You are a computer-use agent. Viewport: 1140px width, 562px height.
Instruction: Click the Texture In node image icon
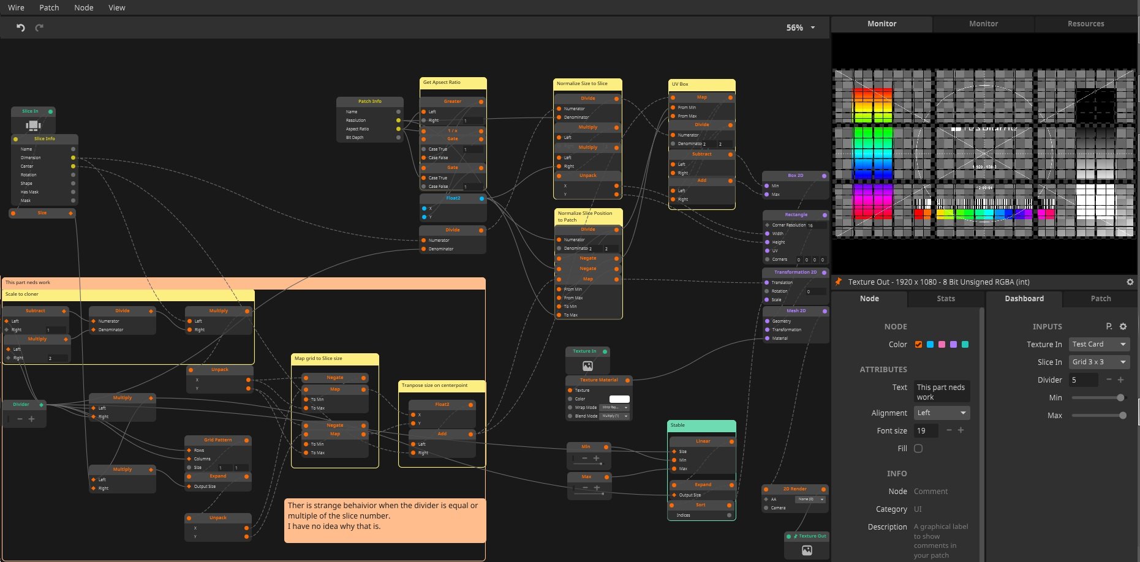point(587,365)
